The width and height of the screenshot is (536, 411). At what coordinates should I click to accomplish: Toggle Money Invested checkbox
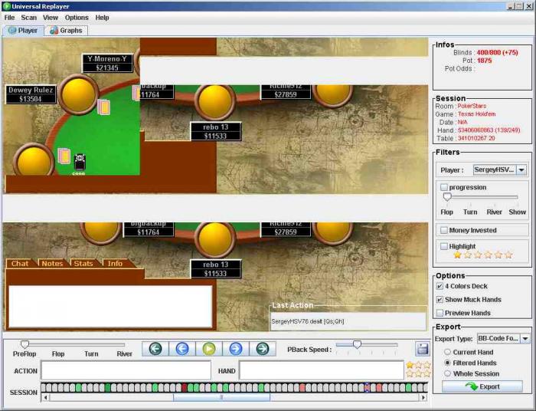(x=444, y=230)
